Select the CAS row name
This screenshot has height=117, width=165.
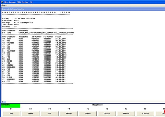point(8,53)
